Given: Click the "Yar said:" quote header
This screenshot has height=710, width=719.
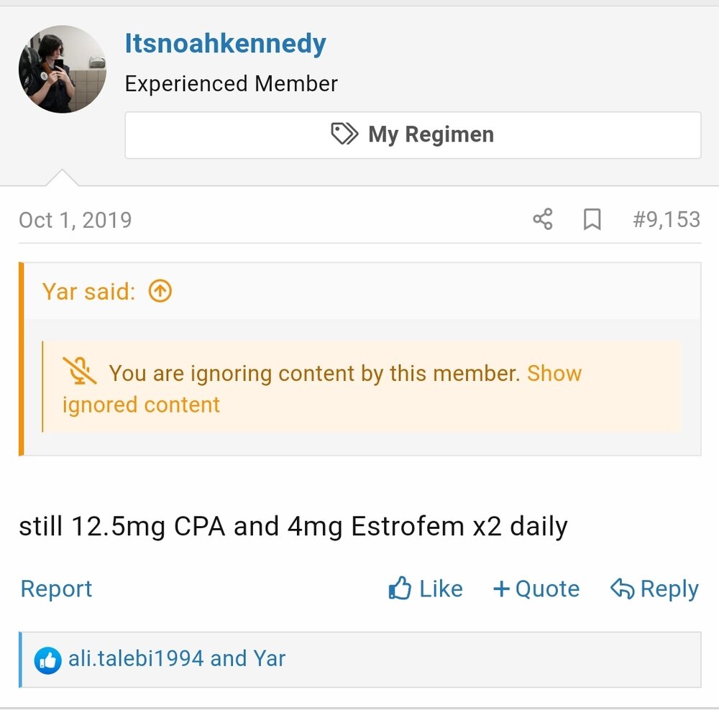Looking at the screenshot, I should [x=88, y=291].
